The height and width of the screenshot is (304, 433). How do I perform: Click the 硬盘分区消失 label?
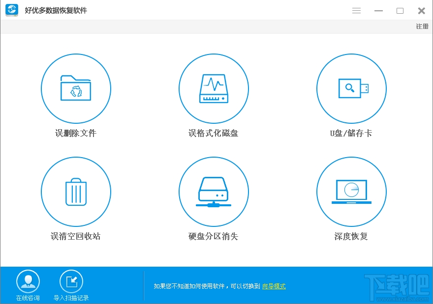[x=214, y=236]
